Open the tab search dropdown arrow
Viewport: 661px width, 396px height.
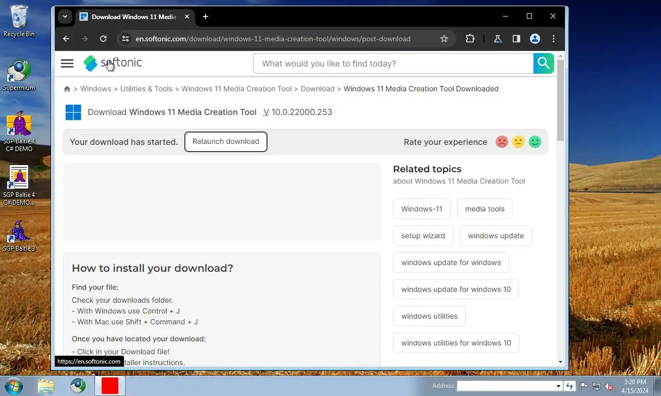coord(65,16)
